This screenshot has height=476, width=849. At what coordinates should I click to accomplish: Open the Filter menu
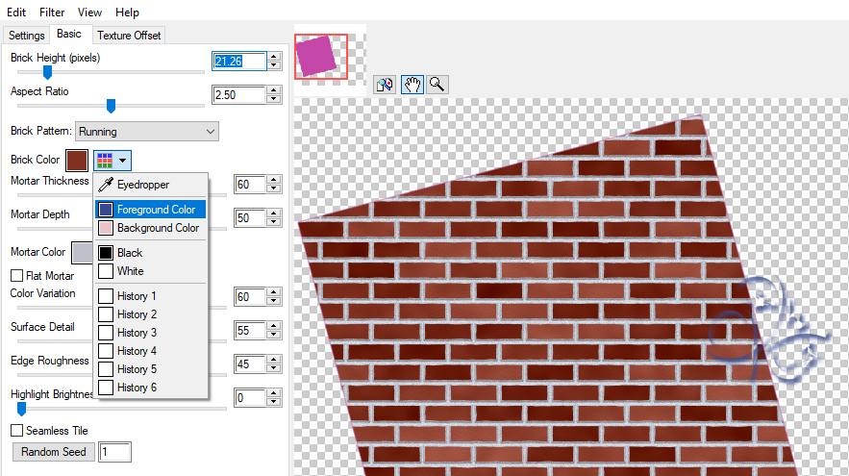click(x=52, y=12)
